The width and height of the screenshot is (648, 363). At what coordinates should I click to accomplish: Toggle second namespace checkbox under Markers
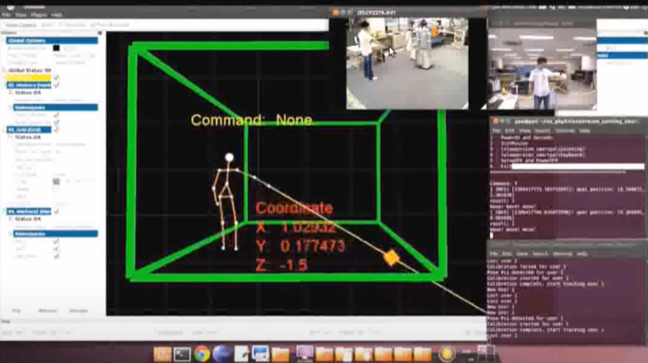point(56,249)
